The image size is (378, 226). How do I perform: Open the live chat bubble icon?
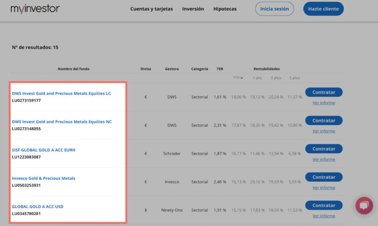364,206
